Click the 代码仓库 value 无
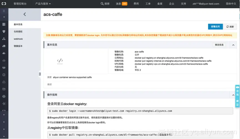The image size is (240, 139). [136, 67]
